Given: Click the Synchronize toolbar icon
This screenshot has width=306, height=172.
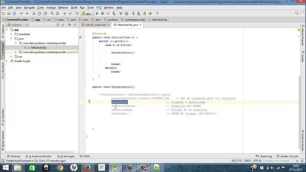Looking at the screenshot, I should click(14, 13).
